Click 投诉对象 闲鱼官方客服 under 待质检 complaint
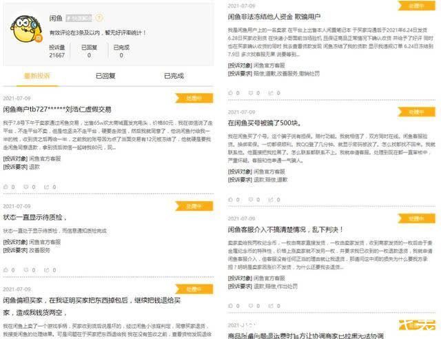Image resolution: width=441 pixels, height=339 pixels. [32, 242]
